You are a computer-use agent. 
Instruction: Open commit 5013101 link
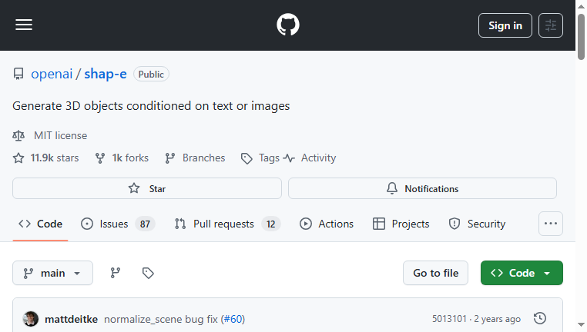(x=449, y=319)
